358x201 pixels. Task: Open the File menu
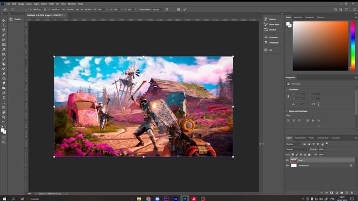point(8,4)
